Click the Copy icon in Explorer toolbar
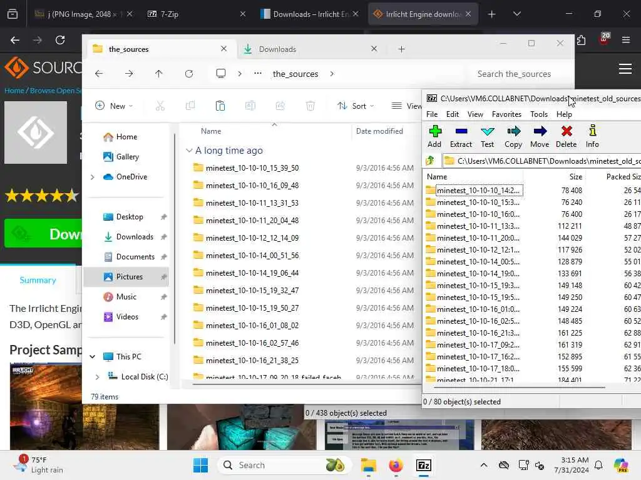 coord(190,106)
